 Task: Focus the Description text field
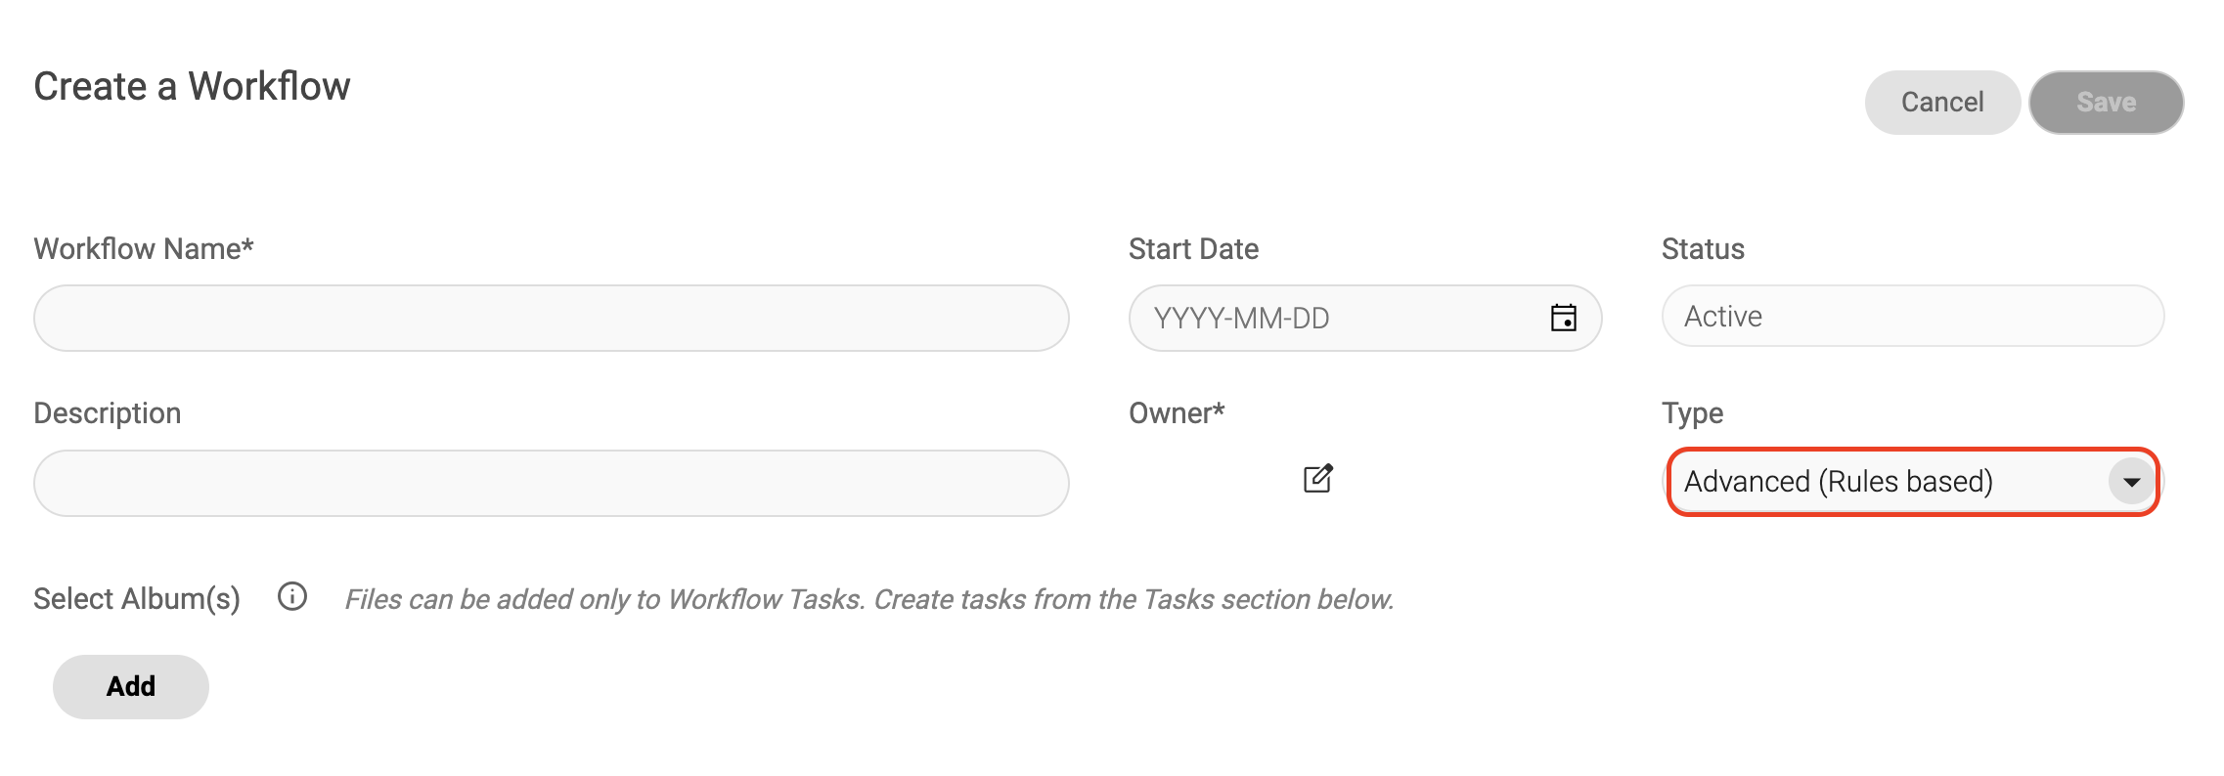point(551,483)
